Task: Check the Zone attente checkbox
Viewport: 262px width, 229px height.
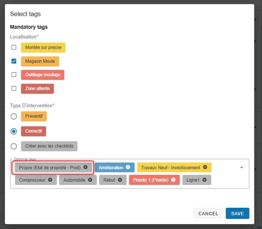Action: pos(14,88)
